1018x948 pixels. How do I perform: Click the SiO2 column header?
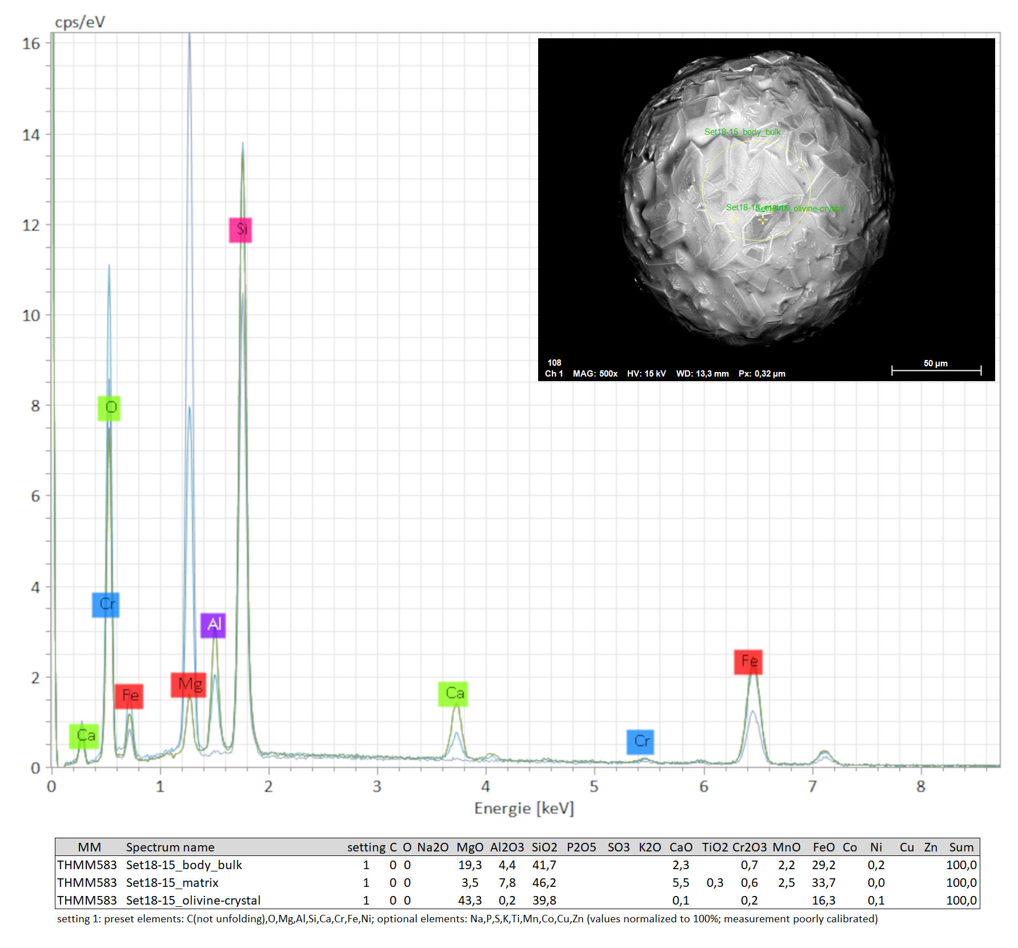544,847
